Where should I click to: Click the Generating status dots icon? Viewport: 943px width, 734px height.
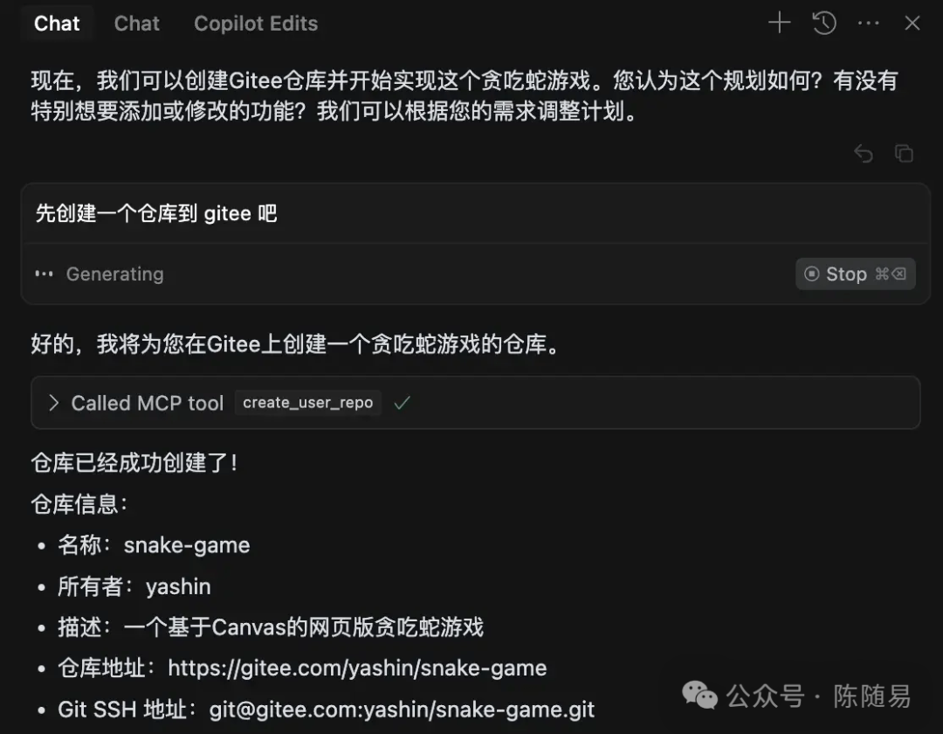(44, 274)
